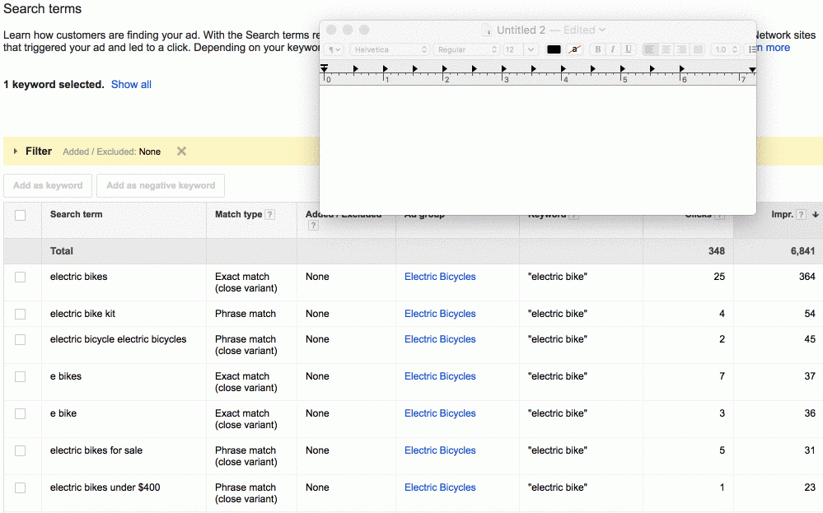Open the title chevron next to Edited

pos(602,30)
